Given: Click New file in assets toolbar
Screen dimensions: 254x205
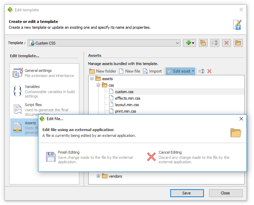Looking at the screenshot, I should click(130, 71).
